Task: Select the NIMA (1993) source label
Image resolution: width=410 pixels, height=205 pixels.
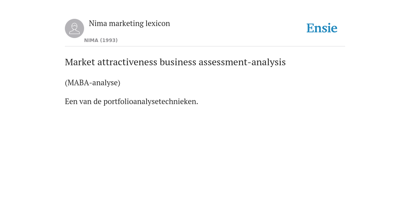Action: pos(101,40)
